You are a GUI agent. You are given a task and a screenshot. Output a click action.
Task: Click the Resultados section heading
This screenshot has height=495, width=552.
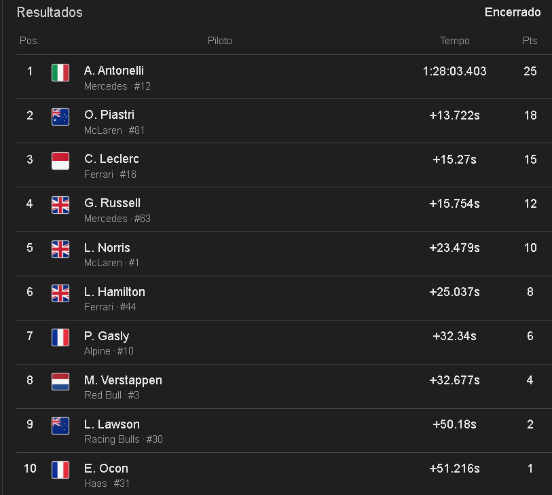pos(50,13)
